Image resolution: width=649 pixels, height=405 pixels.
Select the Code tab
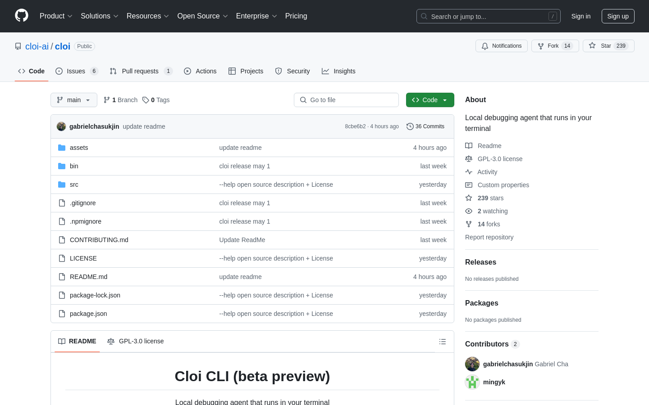click(32, 71)
